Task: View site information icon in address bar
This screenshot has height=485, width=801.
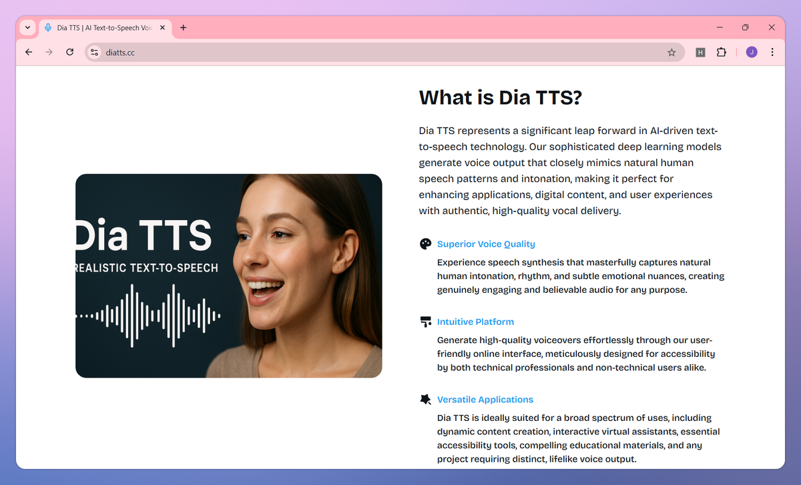Action: 94,52
